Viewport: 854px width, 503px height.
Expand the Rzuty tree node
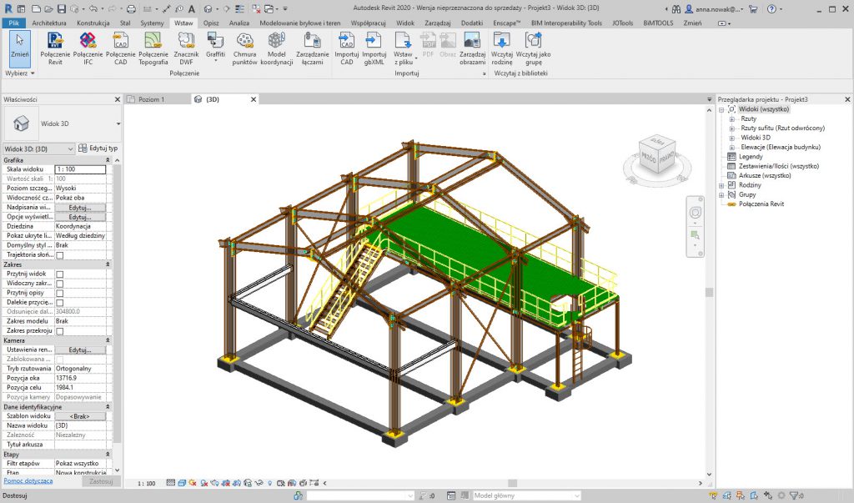[732, 119]
